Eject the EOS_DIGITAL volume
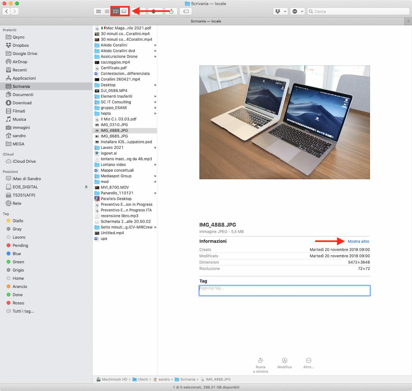 point(86,187)
